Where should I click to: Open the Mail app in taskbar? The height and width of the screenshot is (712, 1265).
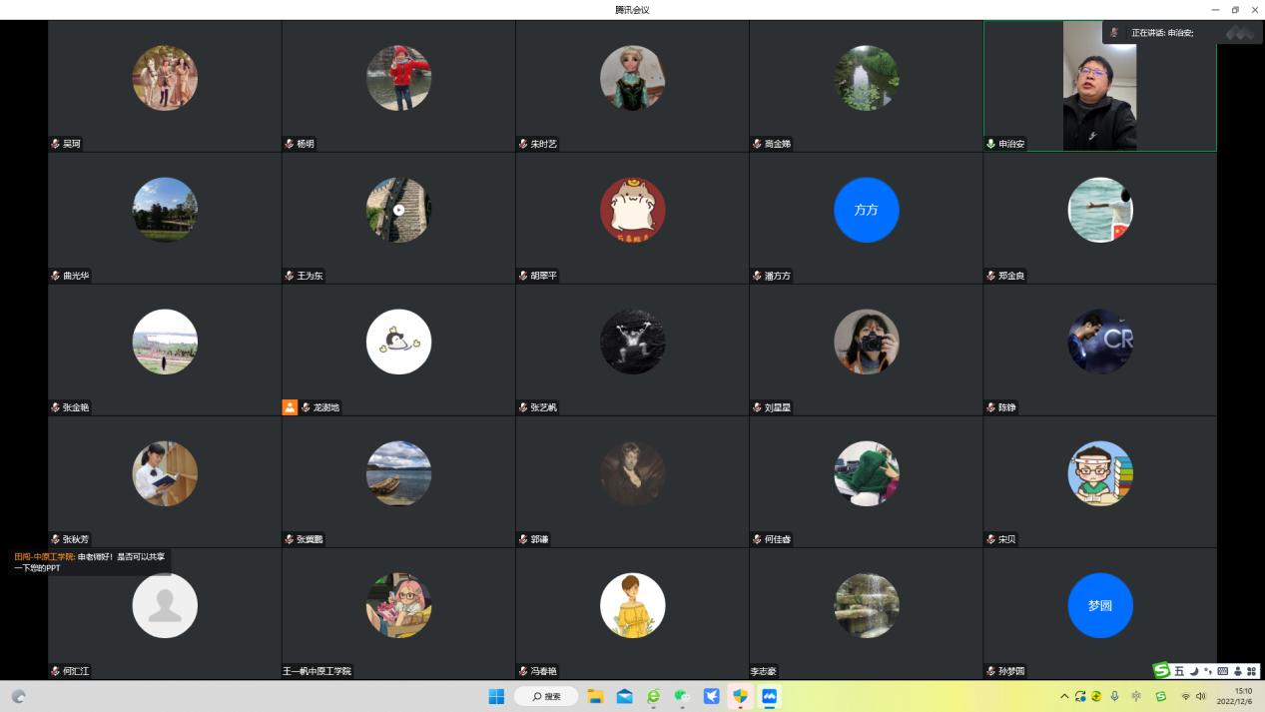624,696
